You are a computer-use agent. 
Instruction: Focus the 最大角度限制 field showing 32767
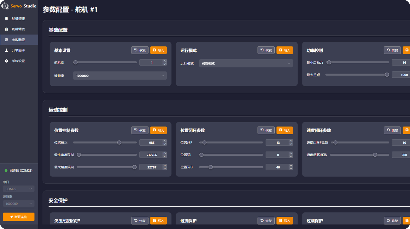(x=151, y=167)
